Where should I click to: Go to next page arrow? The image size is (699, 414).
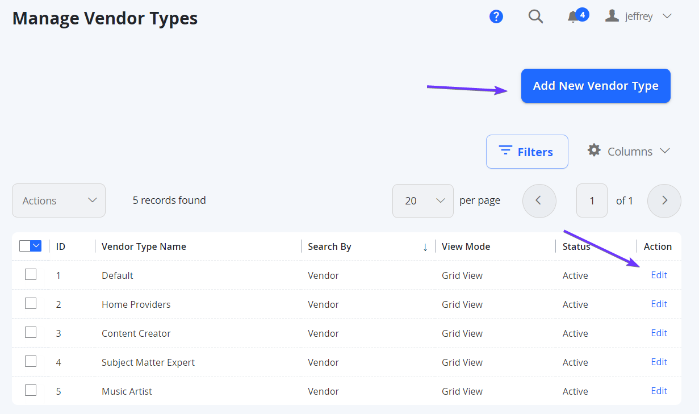(x=664, y=201)
